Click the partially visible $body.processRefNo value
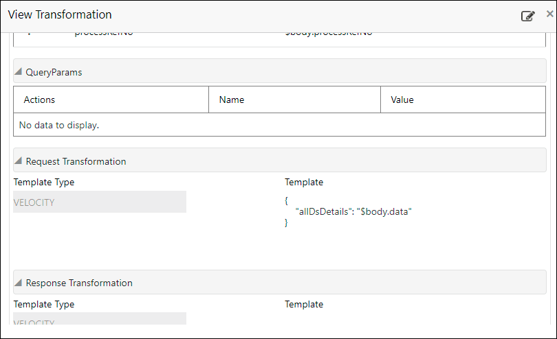 329,34
